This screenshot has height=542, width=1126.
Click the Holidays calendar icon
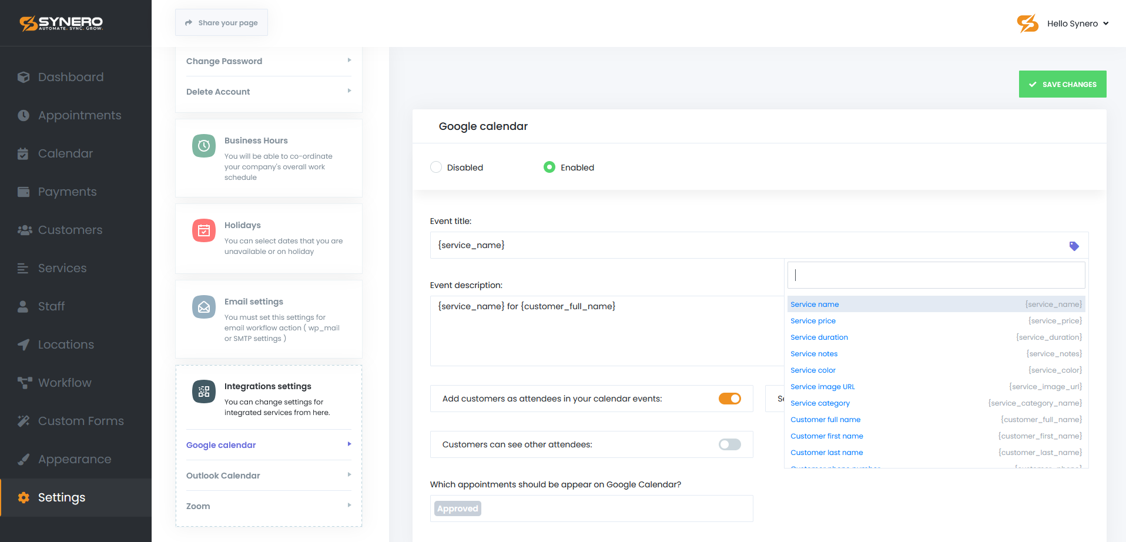(x=204, y=230)
